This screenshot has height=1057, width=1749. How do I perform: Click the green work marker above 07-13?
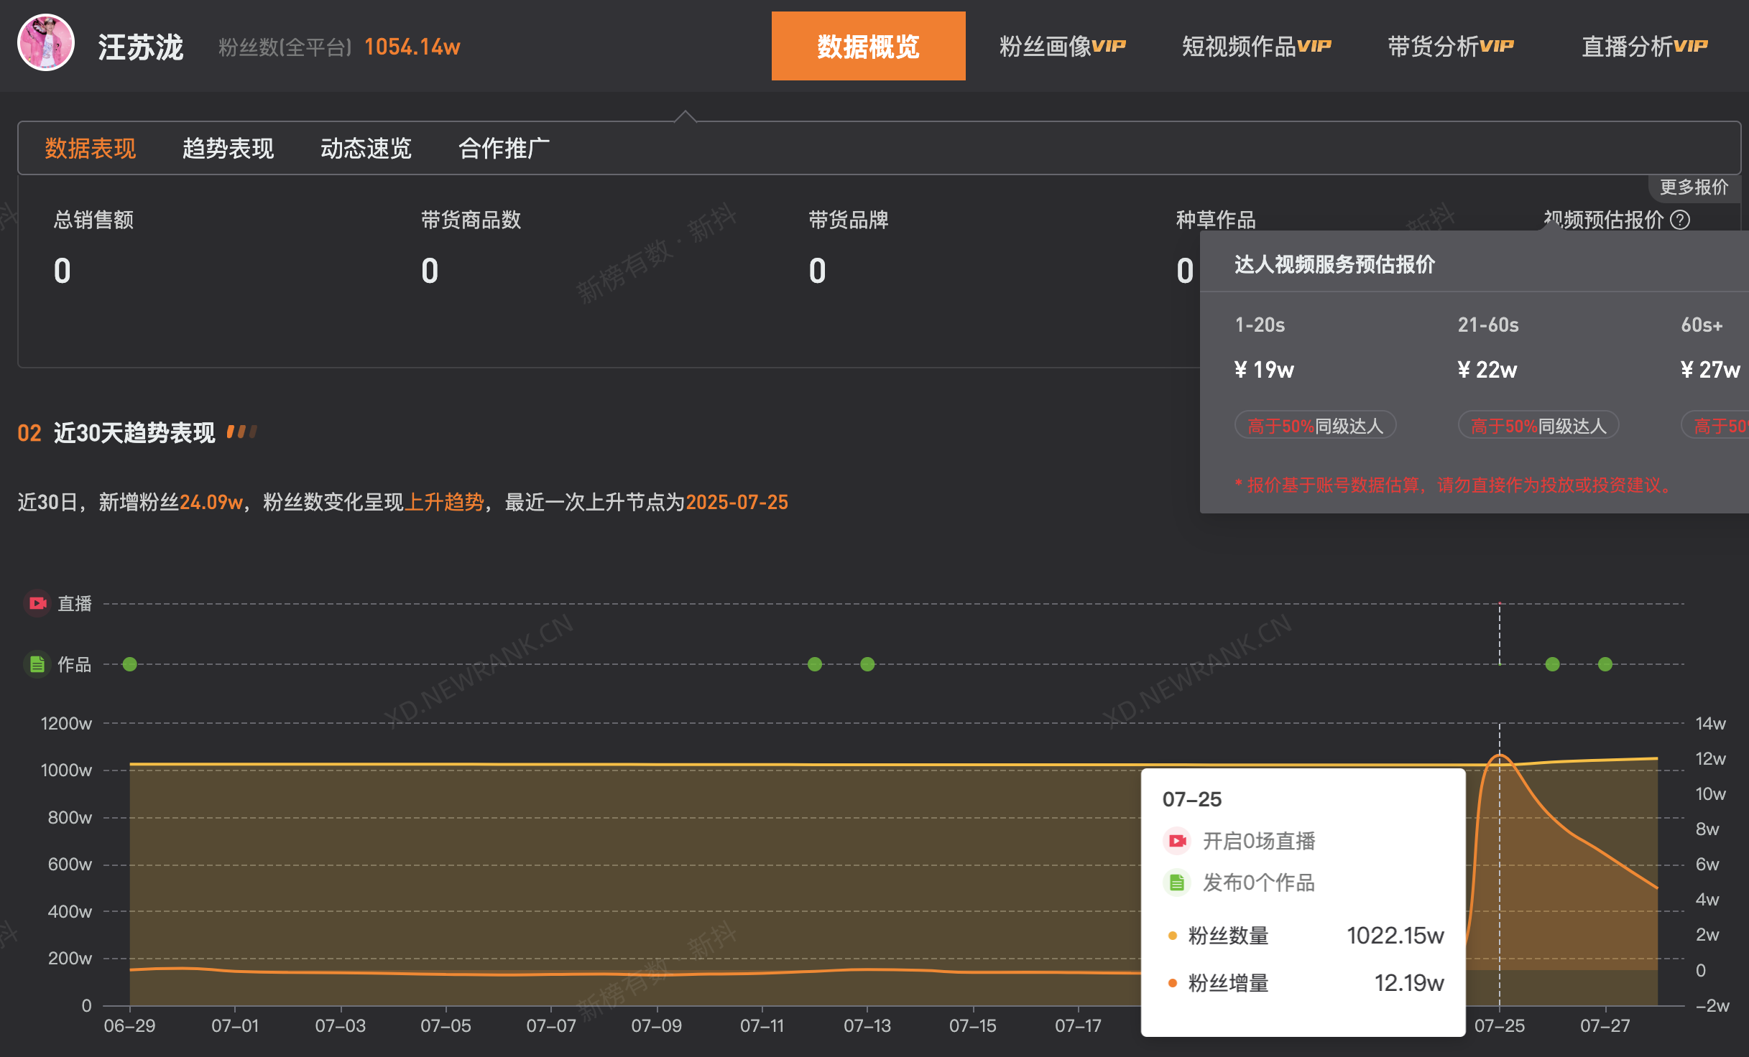click(x=867, y=663)
